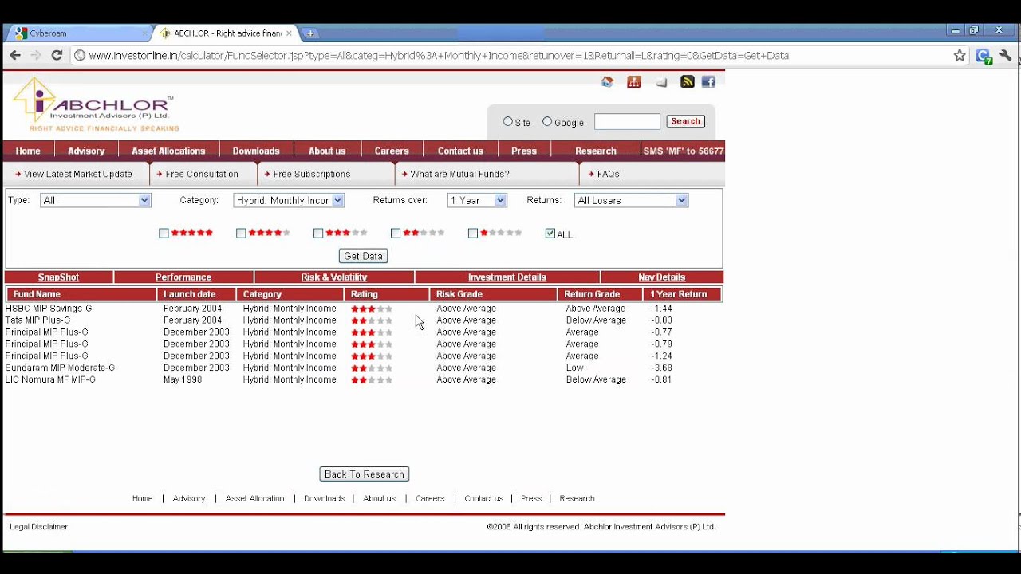Open Home in the red navigation bar
This screenshot has height=574, width=1021.
tap(28, 151)
